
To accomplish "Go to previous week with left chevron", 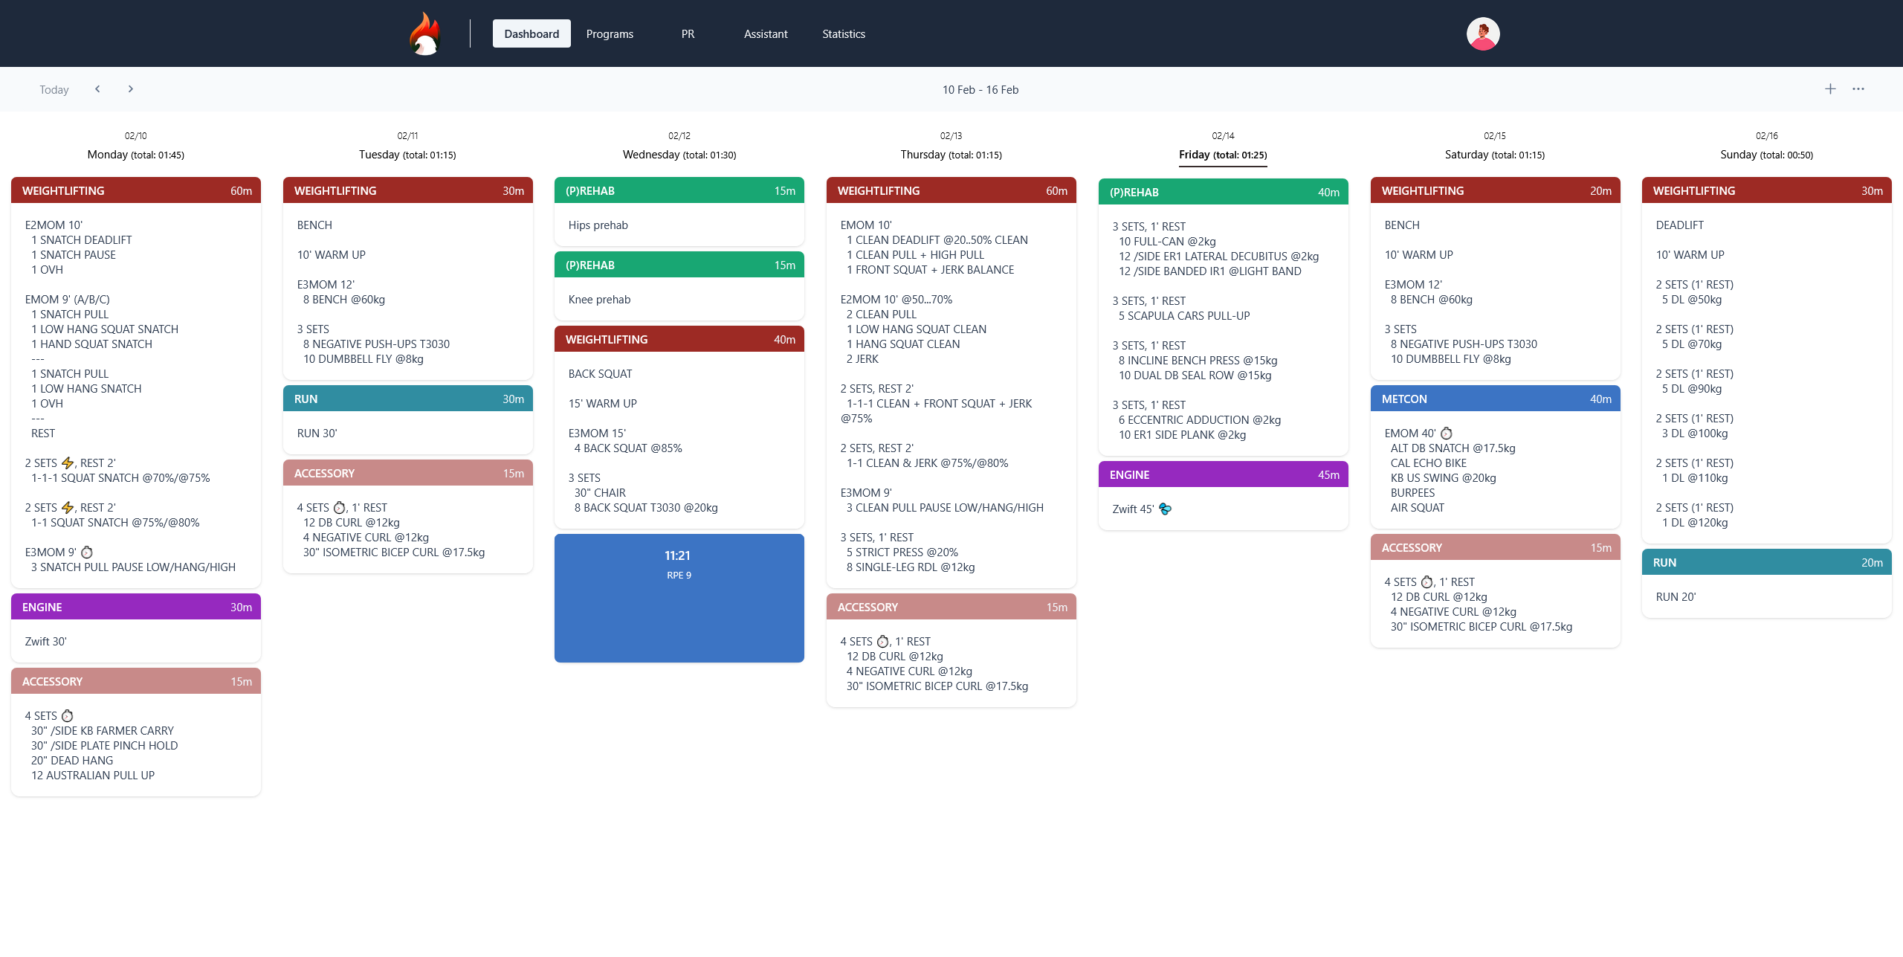I will [x=97, y=89].
